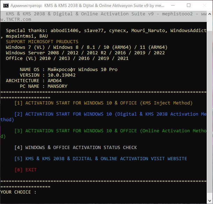Click the Special thanks credits line
Screen dimensions: 213x204
pyautogui.click(x=105, y=31)
